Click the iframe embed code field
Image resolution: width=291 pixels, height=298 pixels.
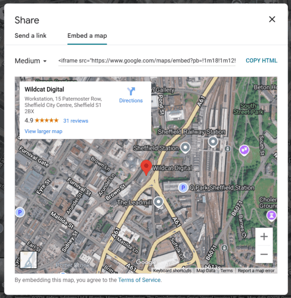[147, 61]
